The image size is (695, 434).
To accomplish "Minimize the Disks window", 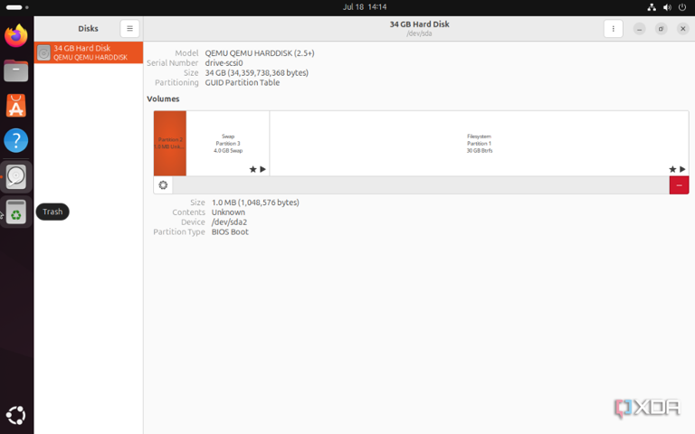I will (639, 29).
